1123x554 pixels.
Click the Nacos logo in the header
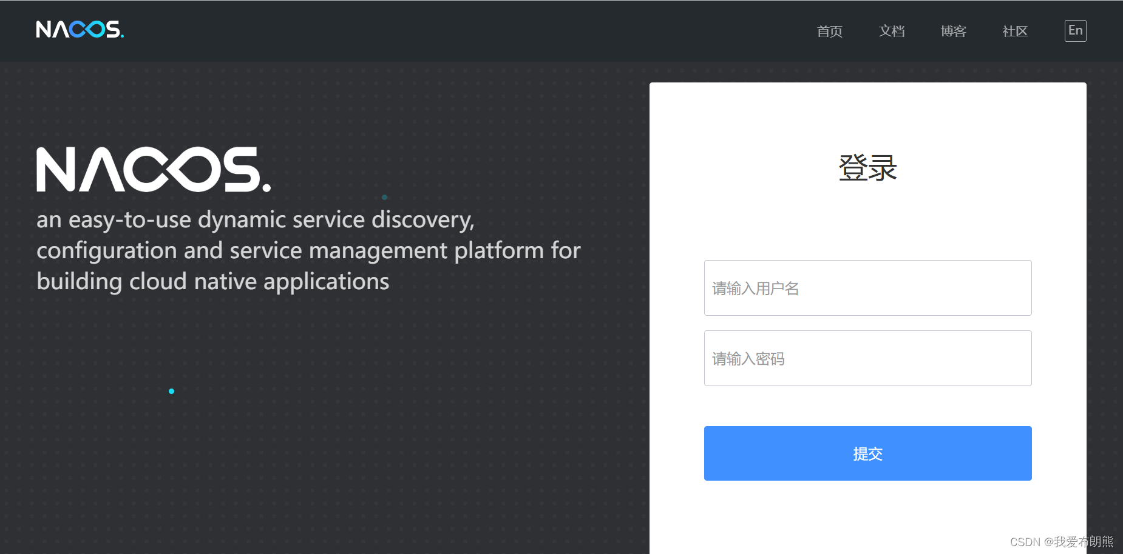tap(80, 30)
